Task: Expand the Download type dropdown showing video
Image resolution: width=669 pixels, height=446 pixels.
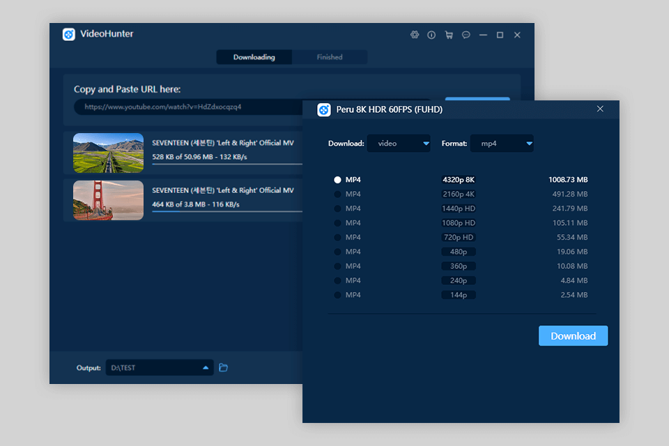Action: pyautogui.click(x=399, y=144)
